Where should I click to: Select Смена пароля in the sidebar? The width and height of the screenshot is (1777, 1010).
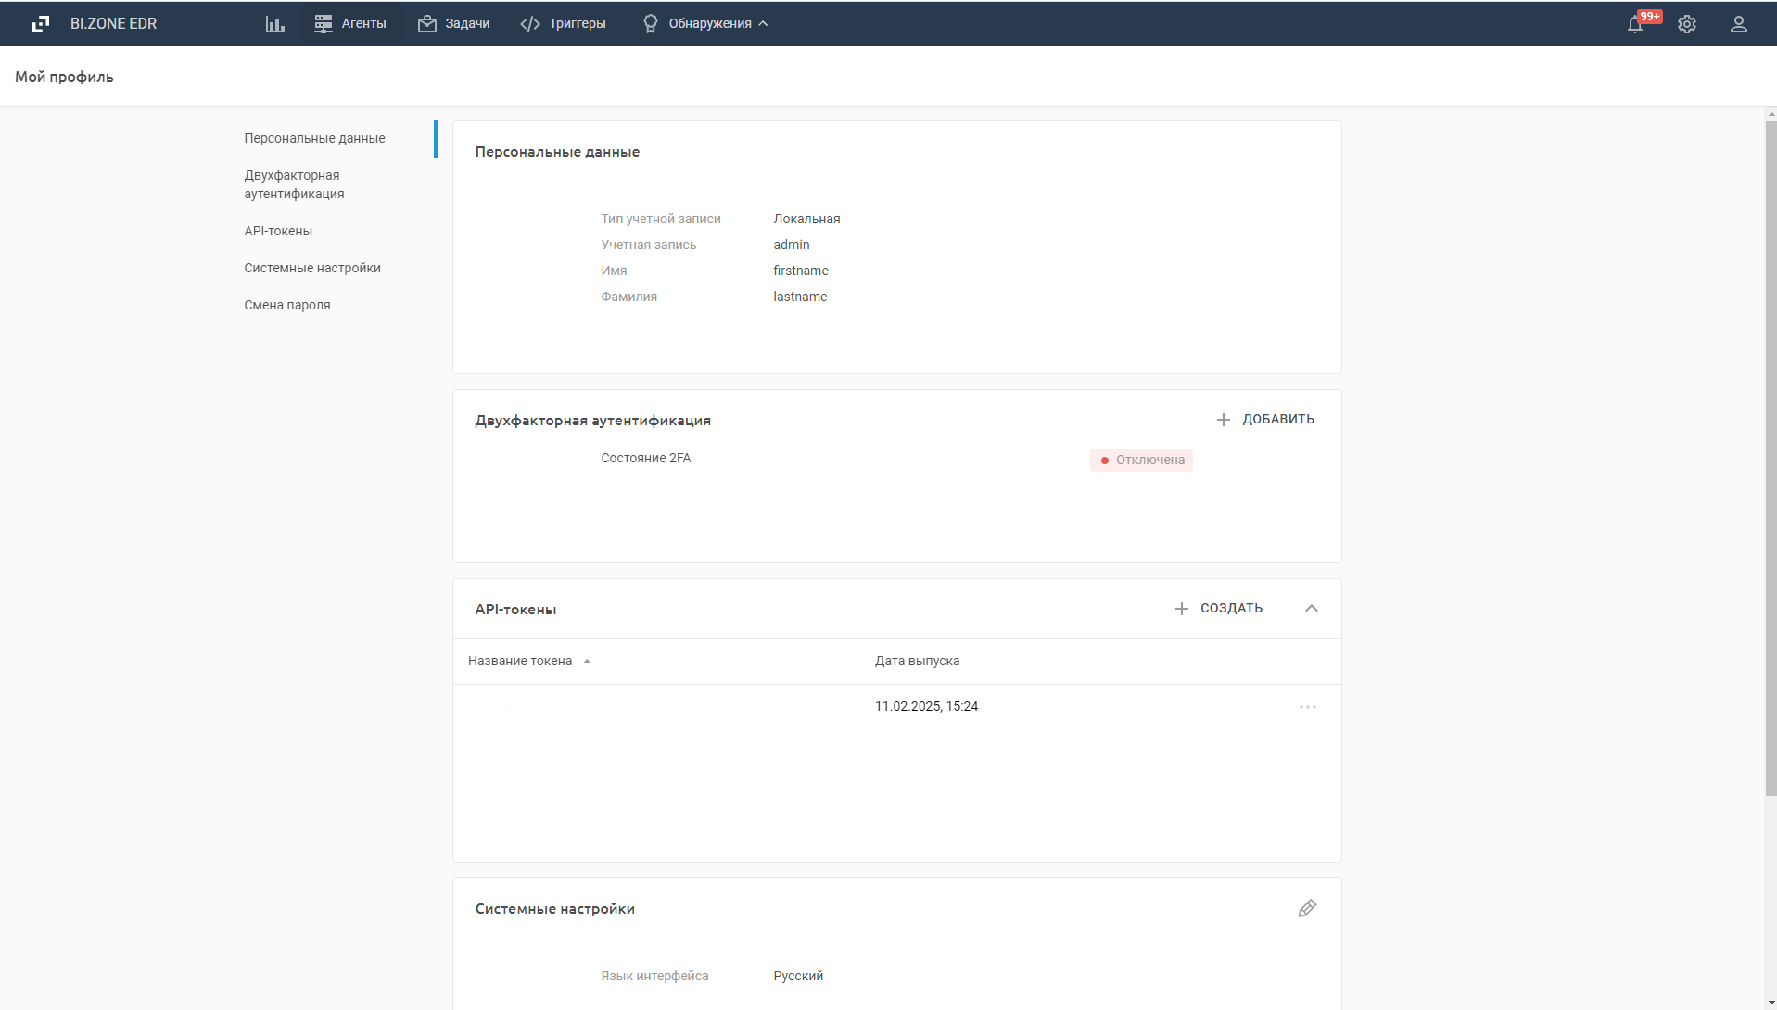(x=287, y=305)
